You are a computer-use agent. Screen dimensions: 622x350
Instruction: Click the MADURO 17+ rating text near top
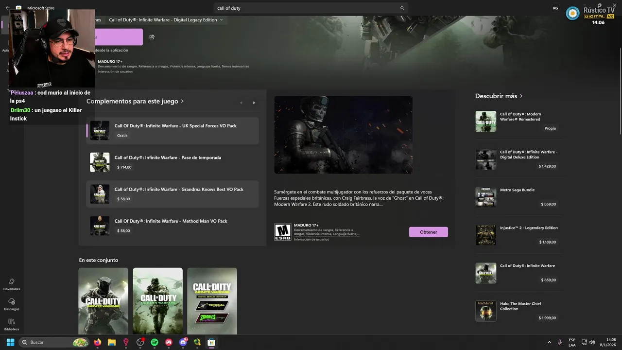110,62
